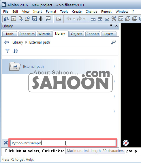Click the measuring ruler toolbar icon
141x163 pixels.
[93, 19]
